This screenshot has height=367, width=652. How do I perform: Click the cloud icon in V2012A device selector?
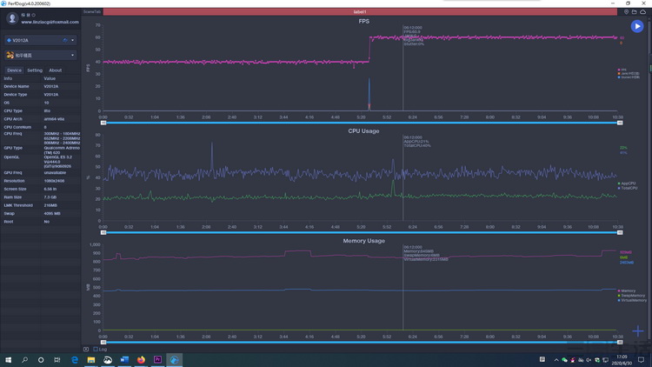pyautogui.click(x=65, y=40)
